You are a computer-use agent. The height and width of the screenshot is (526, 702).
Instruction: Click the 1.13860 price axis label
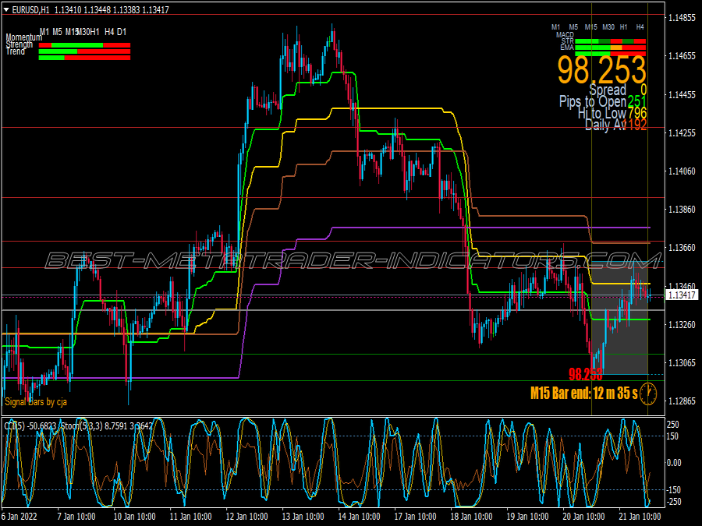(x=682, y=210)
